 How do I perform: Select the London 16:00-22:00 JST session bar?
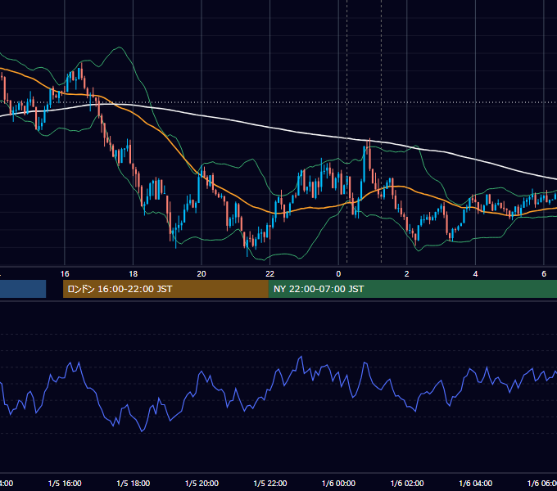click(165, 289)
